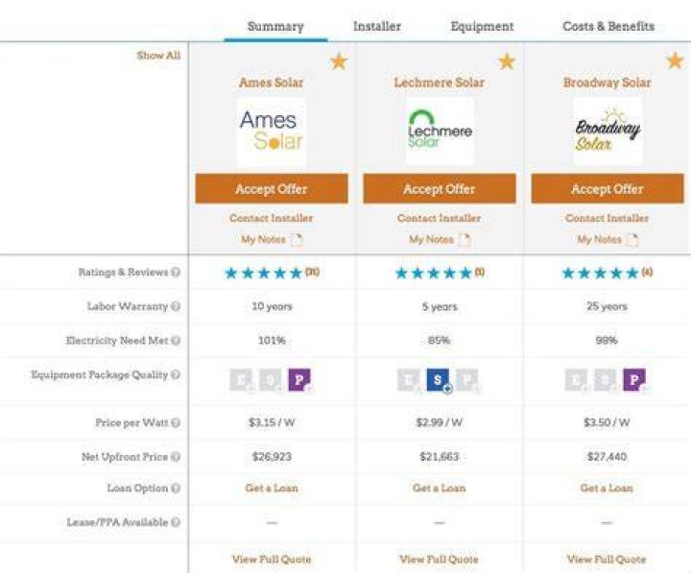The image size is (691, 573).
Task: Switch to the Installer tab
Action: 377,27
